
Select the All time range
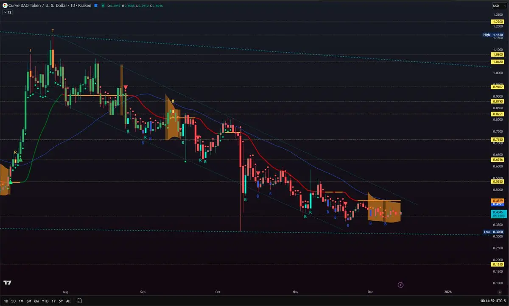pos(68,301)
